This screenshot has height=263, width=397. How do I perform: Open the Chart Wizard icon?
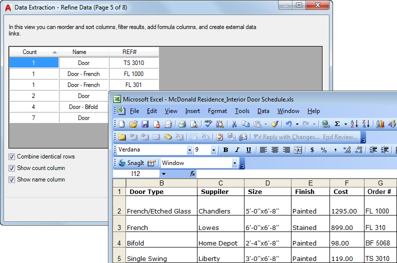tap(380, 124)
